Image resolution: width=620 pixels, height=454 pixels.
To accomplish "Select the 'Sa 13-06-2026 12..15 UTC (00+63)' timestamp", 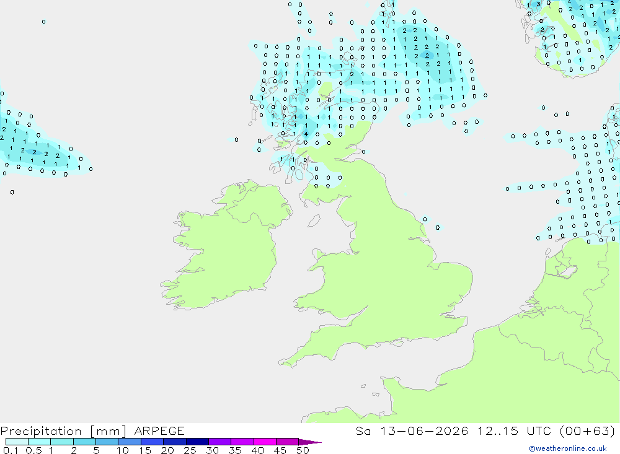I will click(485, 430).
